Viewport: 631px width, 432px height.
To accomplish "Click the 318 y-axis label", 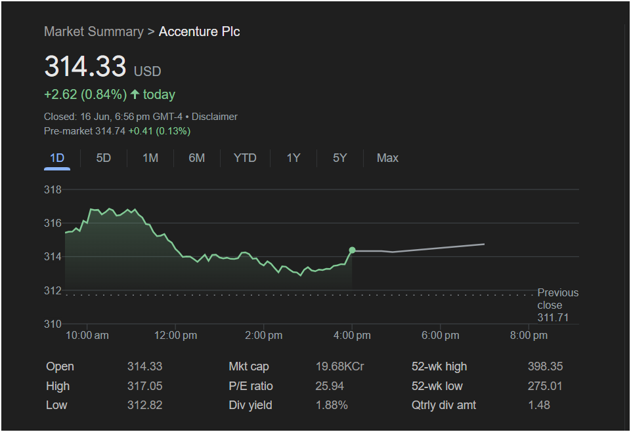I will tap(53, 189).
